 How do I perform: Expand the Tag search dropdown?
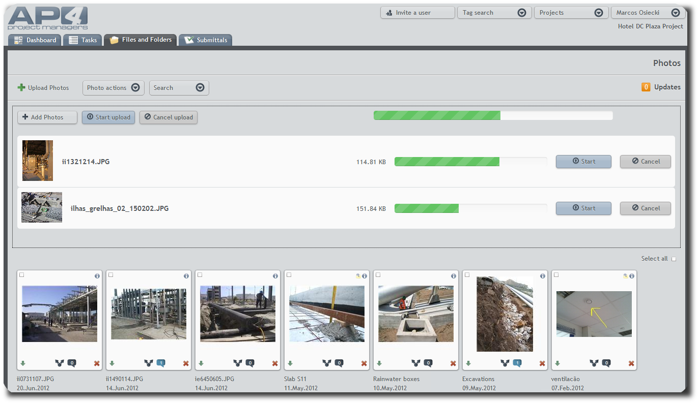point(521,12)
